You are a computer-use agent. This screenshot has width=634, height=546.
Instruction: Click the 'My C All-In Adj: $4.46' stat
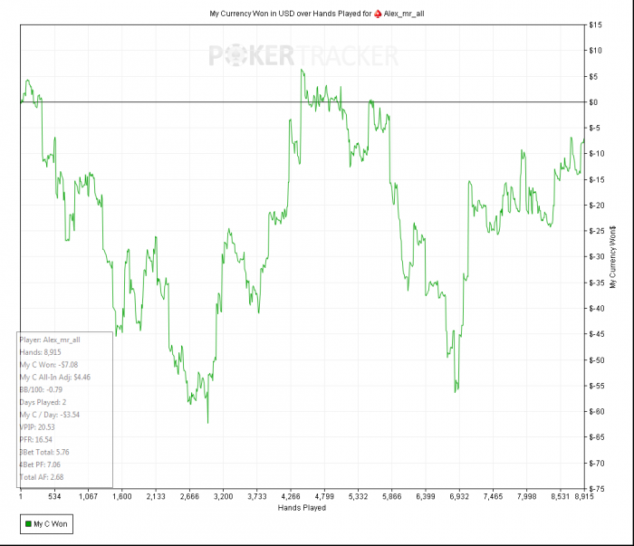(x=55, y=378)
